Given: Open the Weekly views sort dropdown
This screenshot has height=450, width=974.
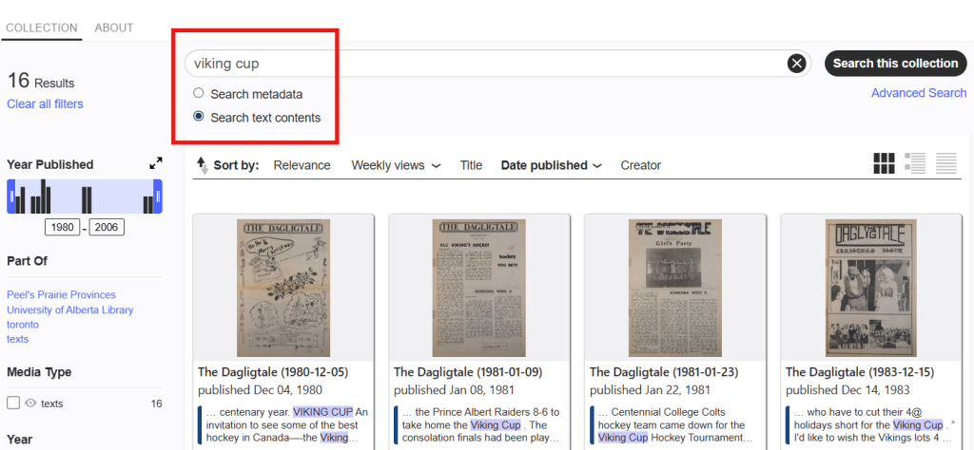Looking at the screenshot, I should [x=396, y=165].
